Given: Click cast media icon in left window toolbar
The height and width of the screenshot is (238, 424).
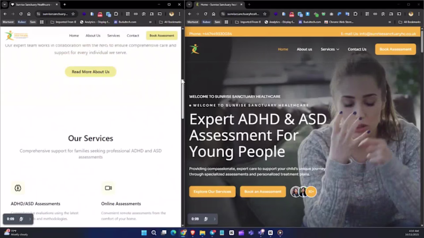Looking at the screenshot, I should pyautogui.click(x=160, y=14).
